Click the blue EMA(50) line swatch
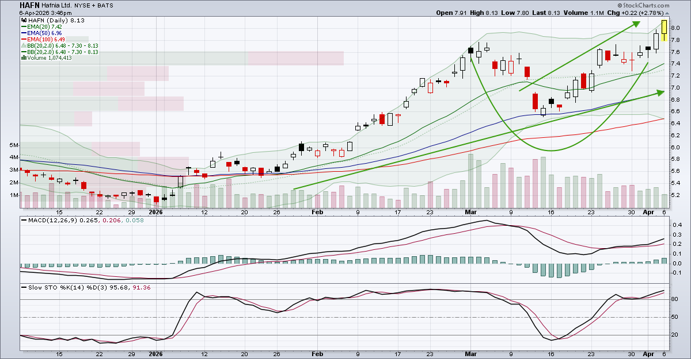Screen dimensions: 691x359 coord(24,33)
